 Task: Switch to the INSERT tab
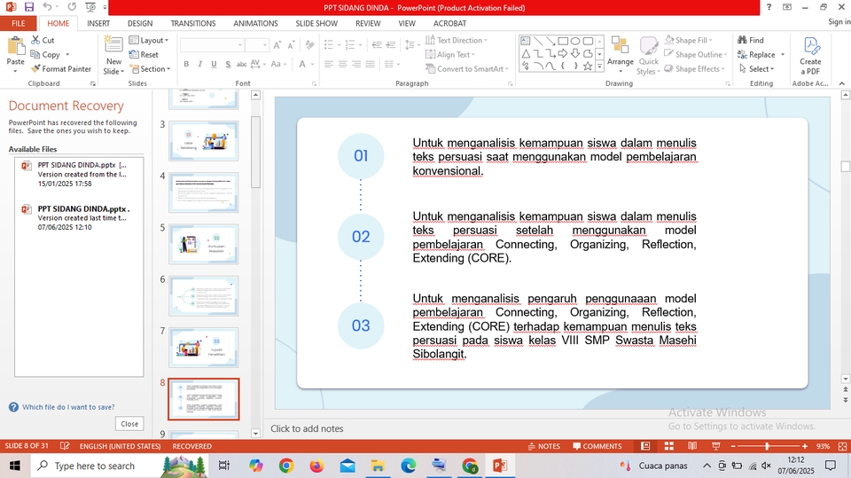[98, 23]
